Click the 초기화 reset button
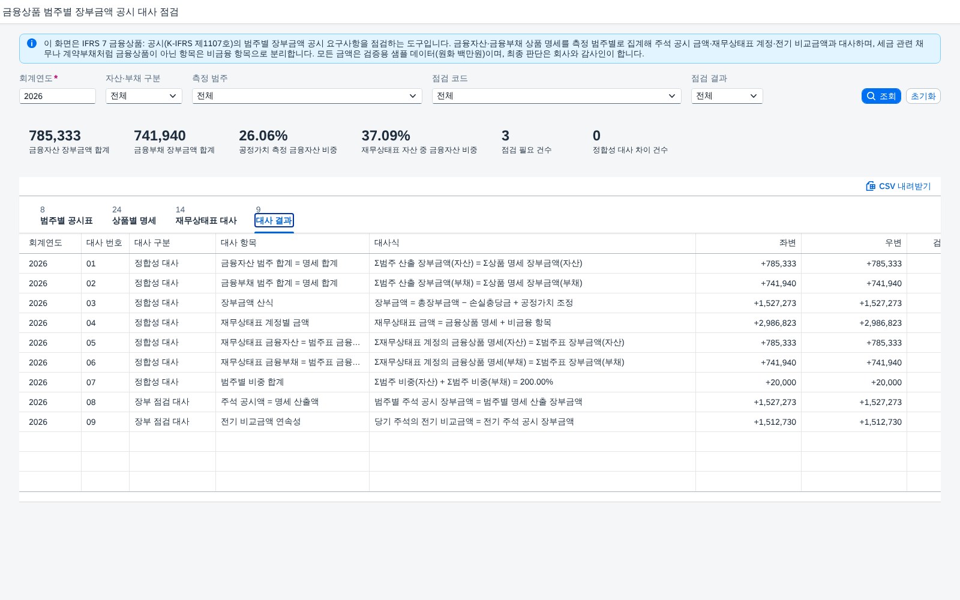 point(923,96)
